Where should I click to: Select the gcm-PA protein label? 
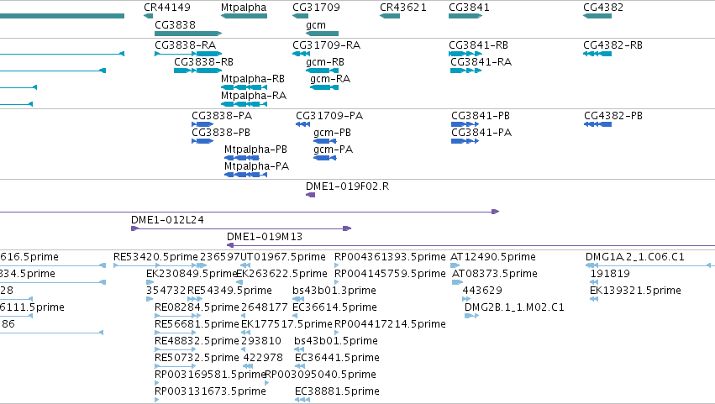point(334,150)
